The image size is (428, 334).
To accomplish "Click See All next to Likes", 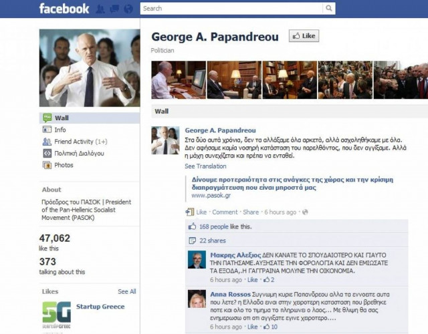I will point(127,291).
